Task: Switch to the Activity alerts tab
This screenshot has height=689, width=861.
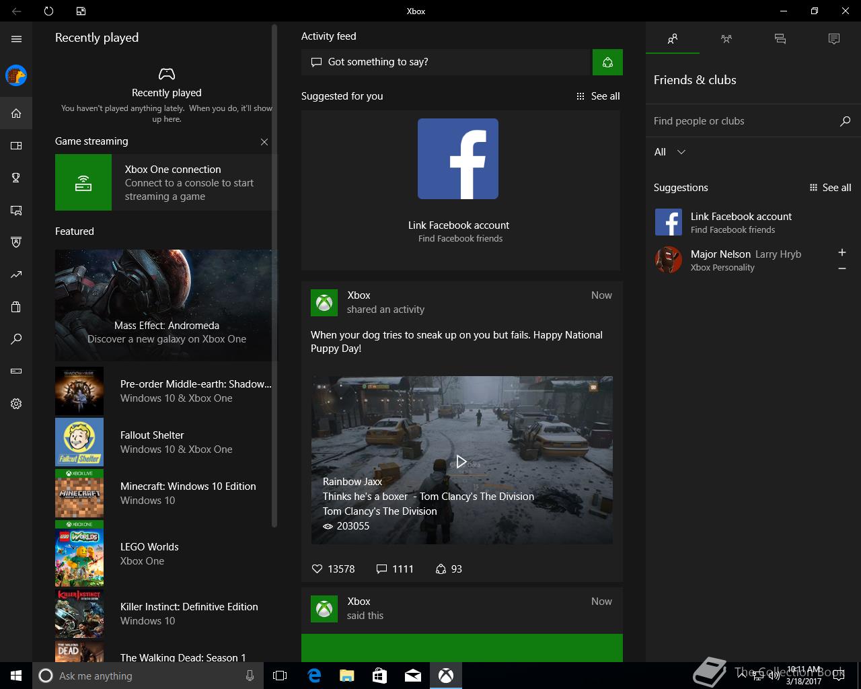Action: pyautogui.click(x=834, y=39)
